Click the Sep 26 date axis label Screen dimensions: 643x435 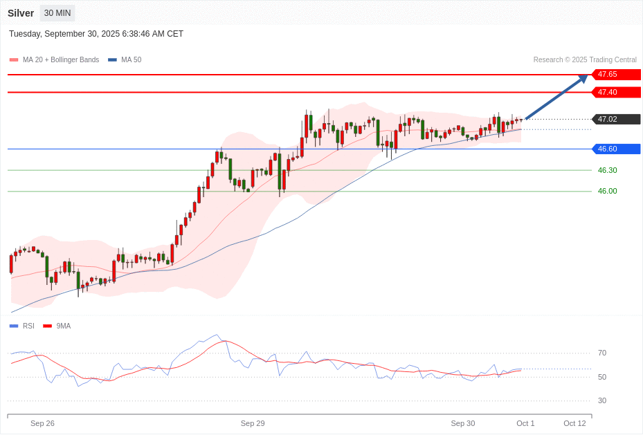(x=42, y=423)
